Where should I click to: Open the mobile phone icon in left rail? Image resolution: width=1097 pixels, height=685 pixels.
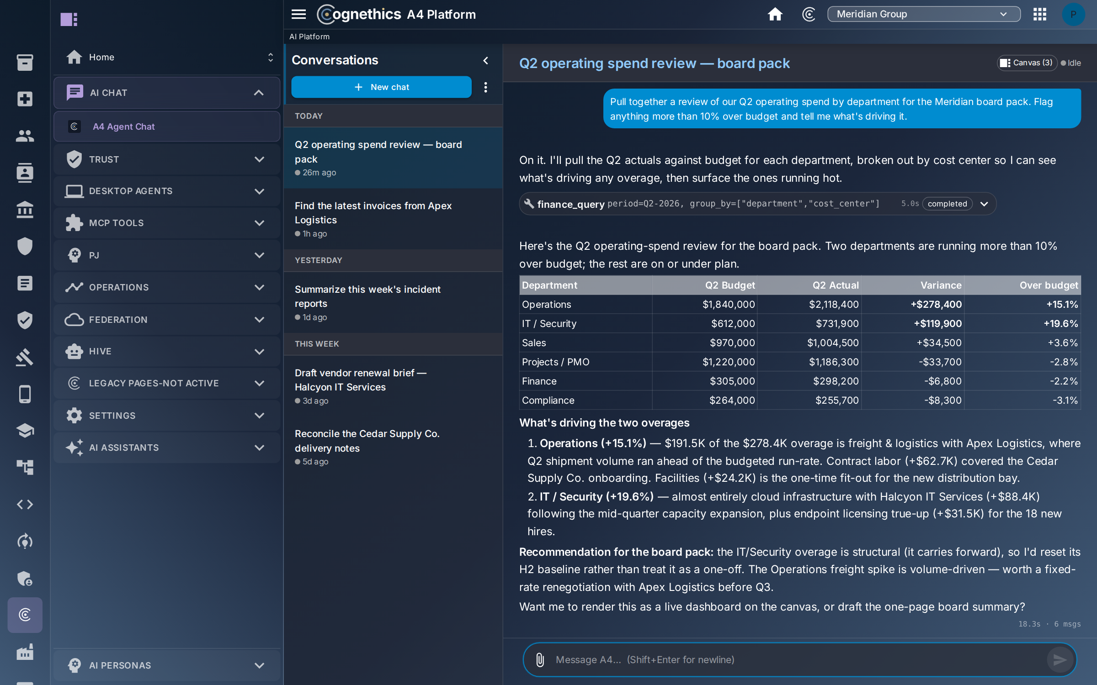(x=25, y=394)
